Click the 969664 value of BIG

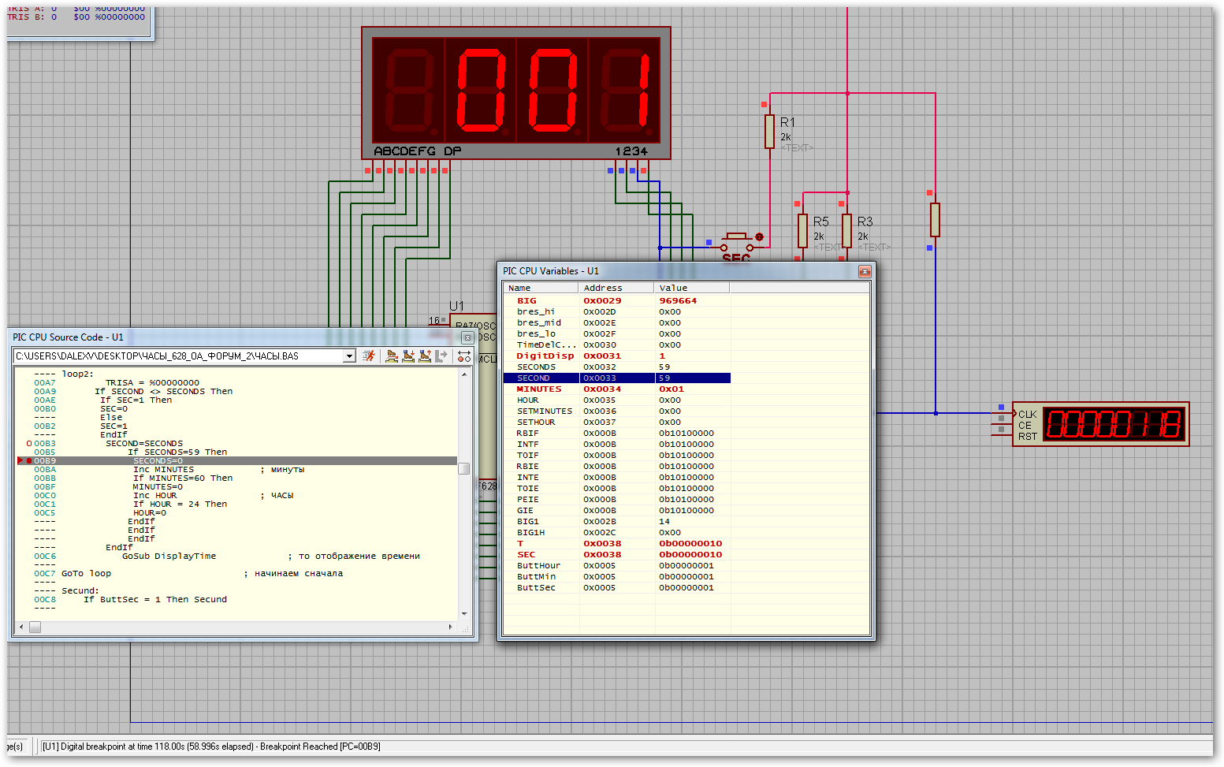(678, 301)
